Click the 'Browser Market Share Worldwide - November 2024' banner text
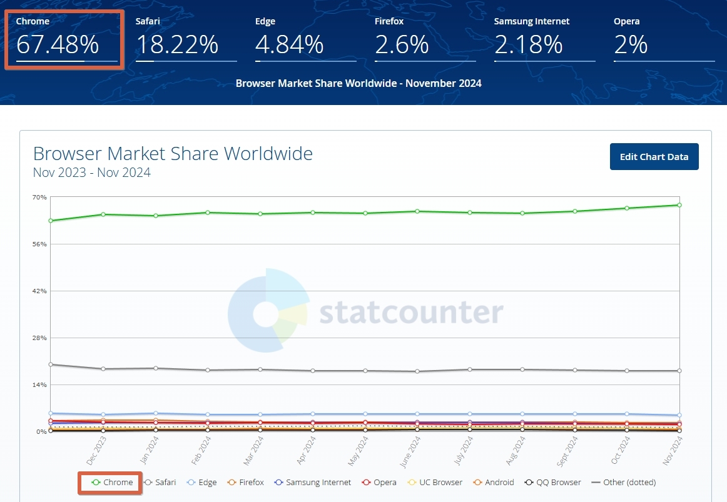Viewport: 727px width, 502px height. [x=358, y=83]
